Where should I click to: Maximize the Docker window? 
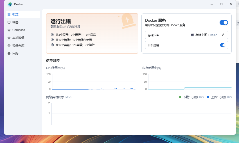coord(221,4)
